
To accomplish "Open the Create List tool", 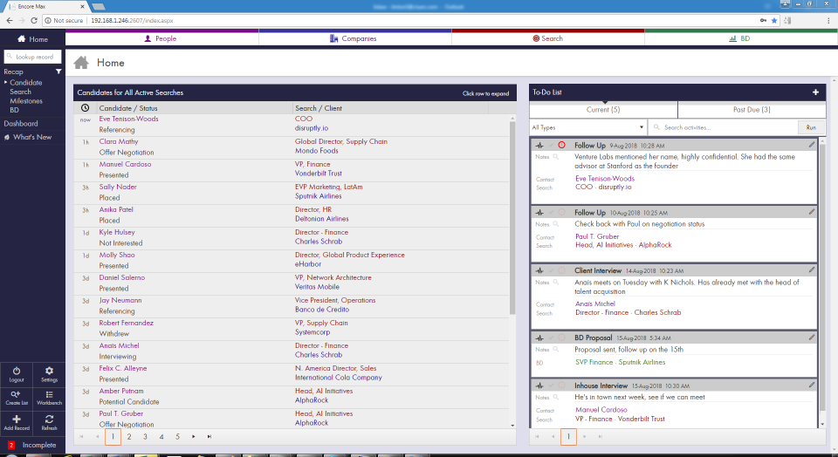I will tap(17, 398).
